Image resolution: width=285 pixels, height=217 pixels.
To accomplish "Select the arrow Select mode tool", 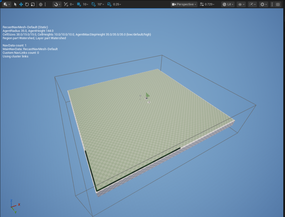I will click(15, 4).
